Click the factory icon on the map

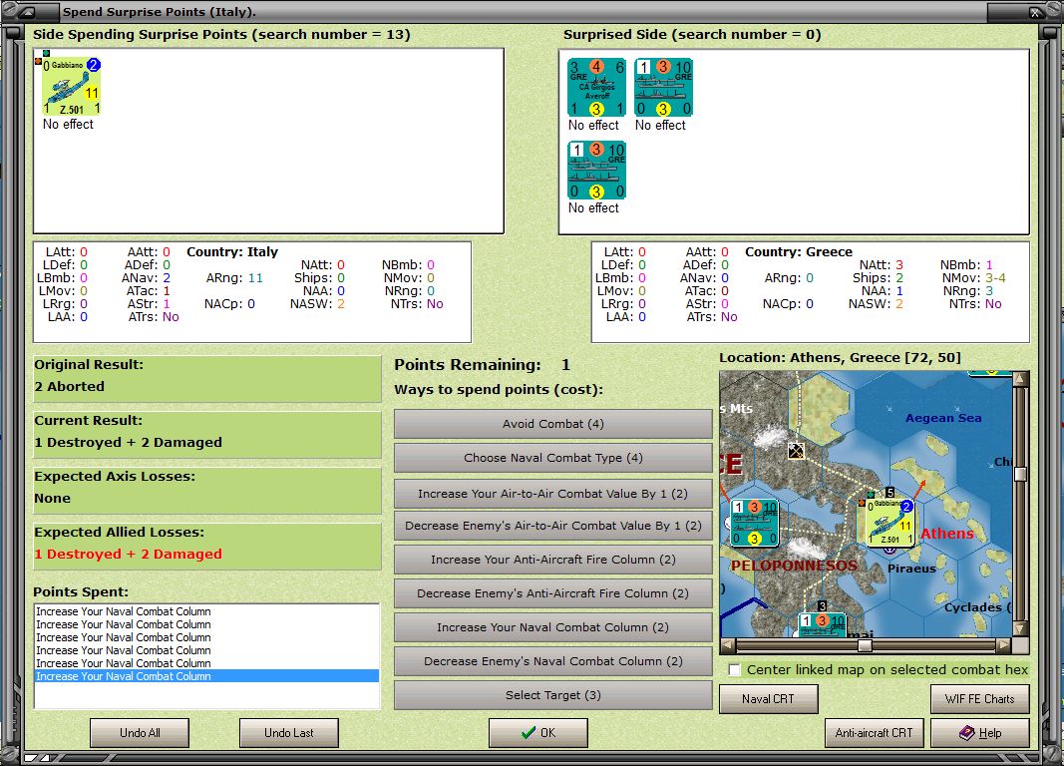tap(795, 451)
